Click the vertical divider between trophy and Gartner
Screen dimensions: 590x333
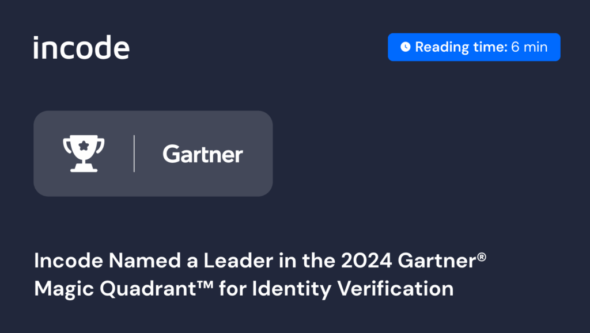(134, 154)
